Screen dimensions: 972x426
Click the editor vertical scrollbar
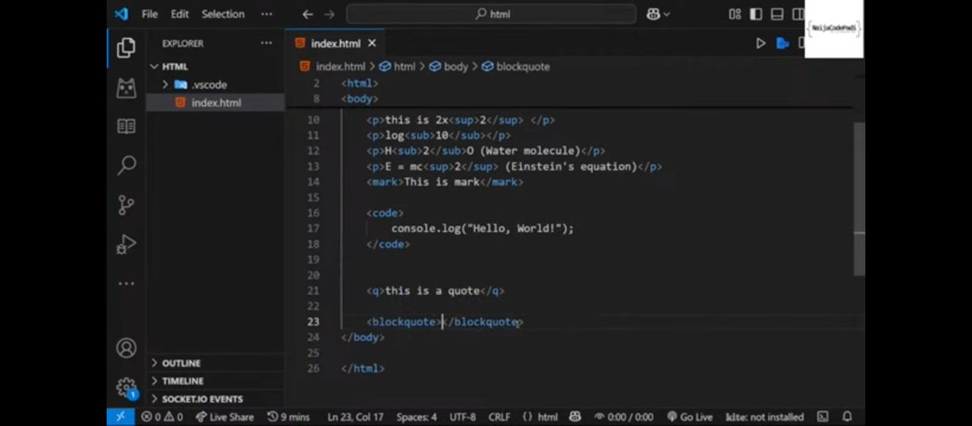[x=859, y=198]
